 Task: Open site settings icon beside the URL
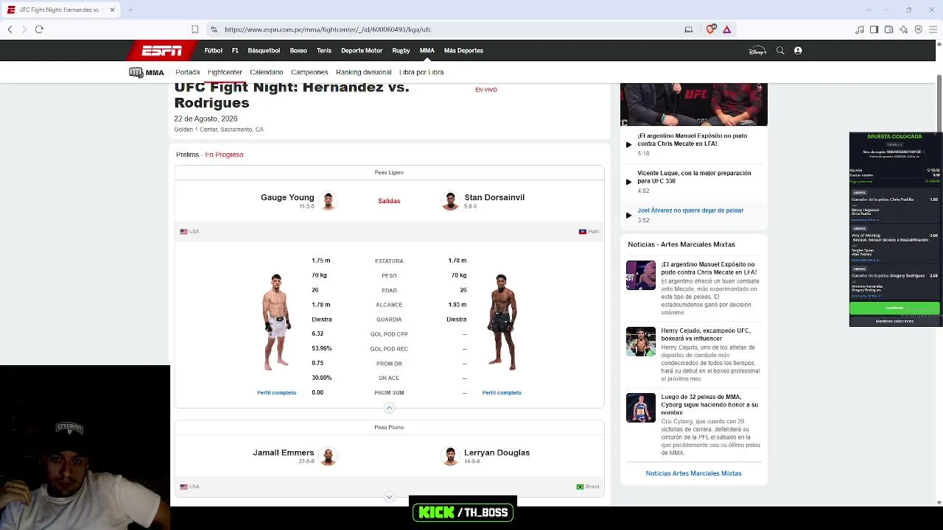tap(214, 29)
